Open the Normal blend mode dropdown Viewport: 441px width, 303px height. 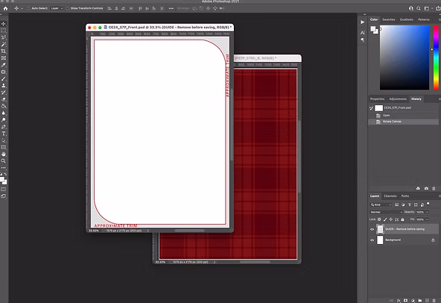[386, 212]
